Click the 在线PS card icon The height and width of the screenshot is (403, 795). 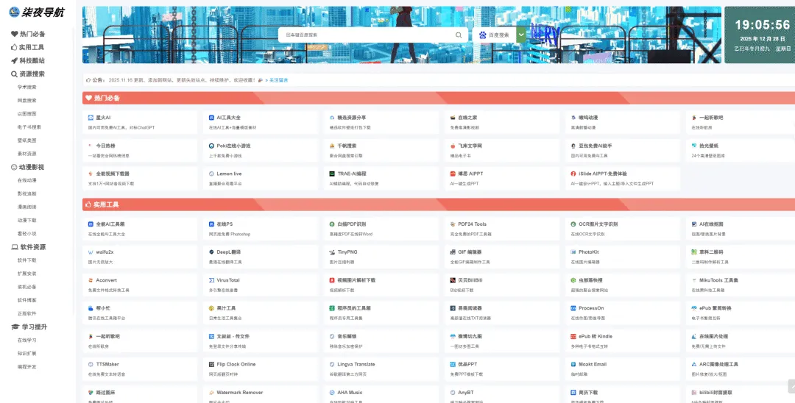pos(211,224)
